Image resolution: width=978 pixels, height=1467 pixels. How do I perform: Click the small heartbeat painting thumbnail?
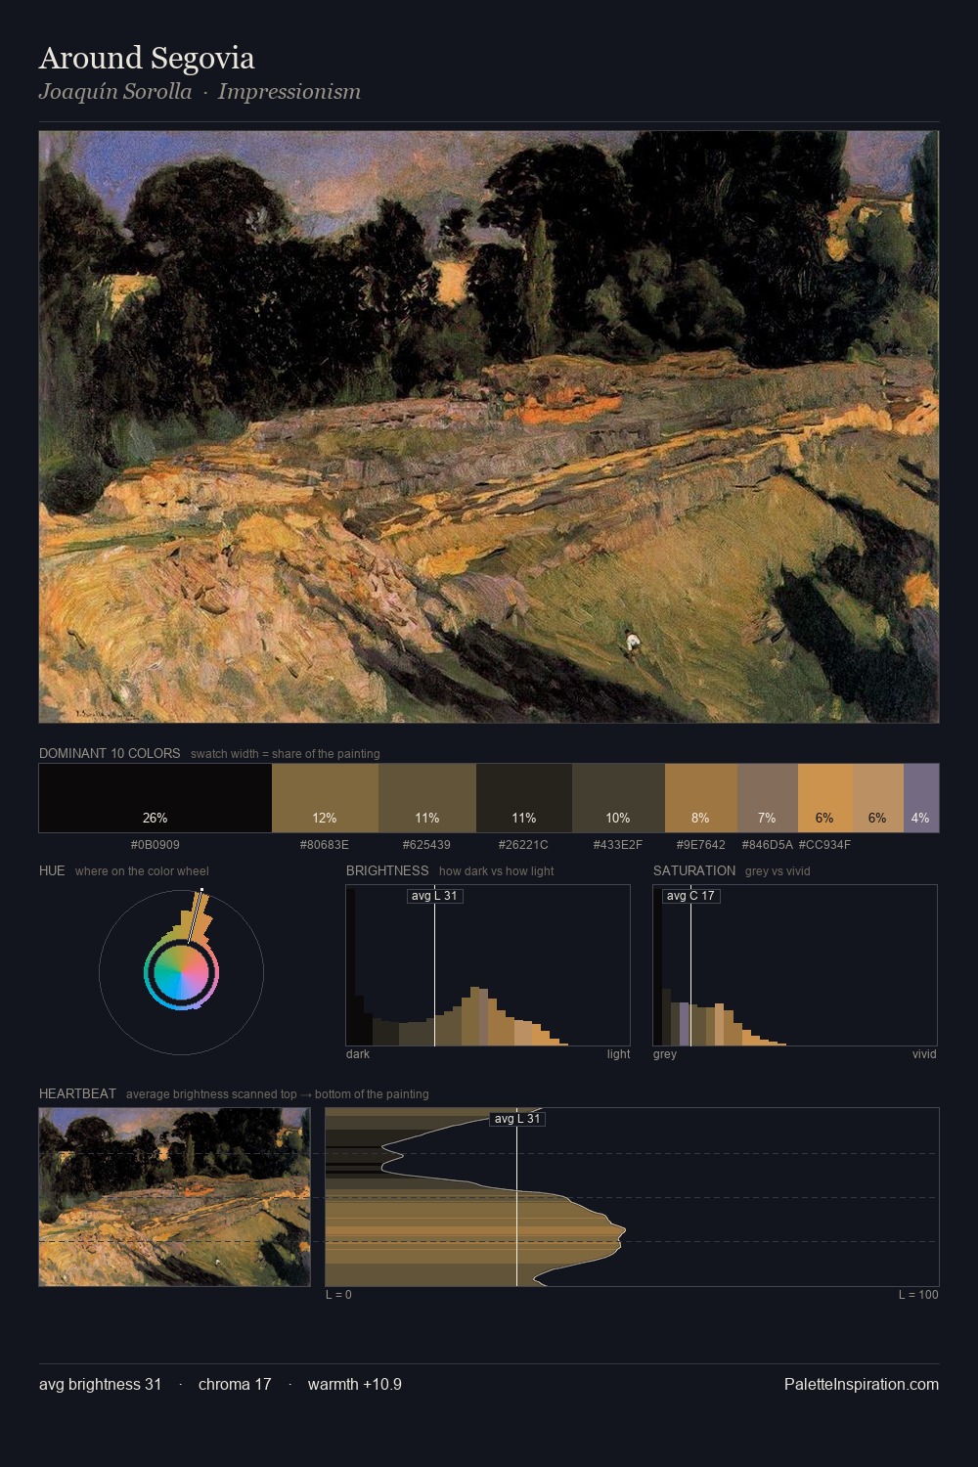click(174, 1197)
